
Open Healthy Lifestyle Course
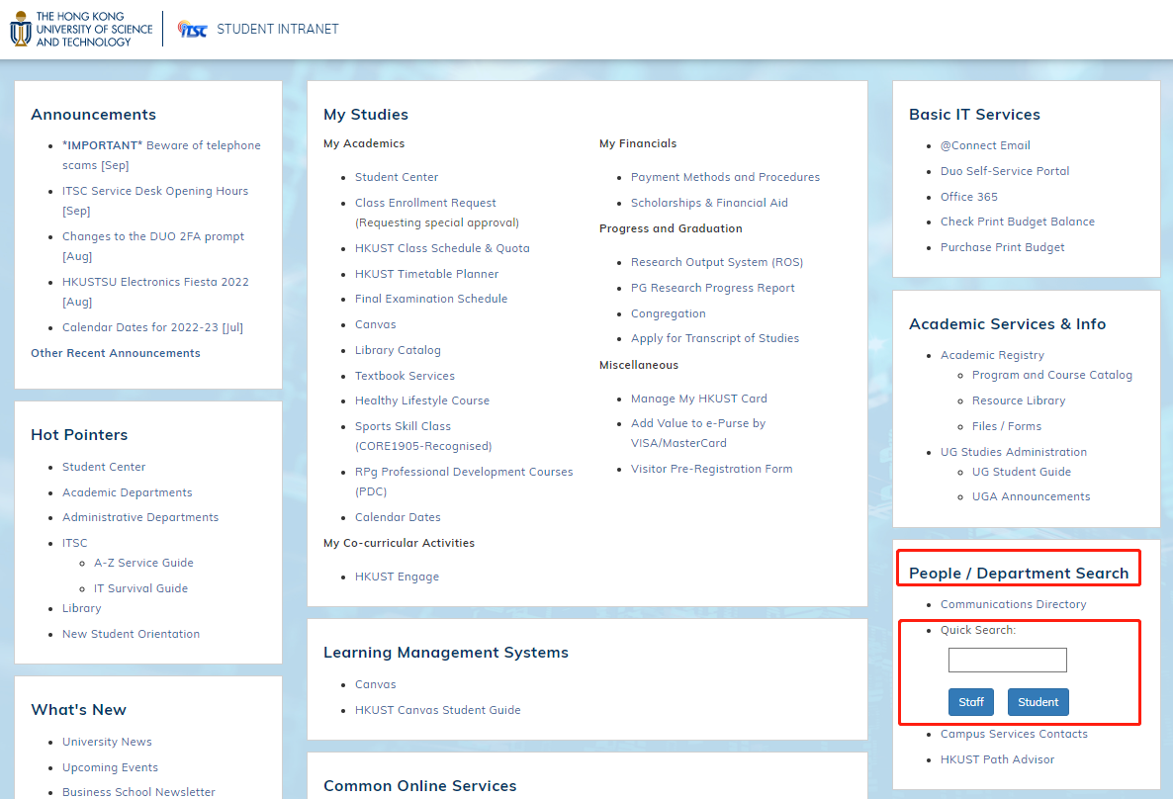click(x=422, y=400)
